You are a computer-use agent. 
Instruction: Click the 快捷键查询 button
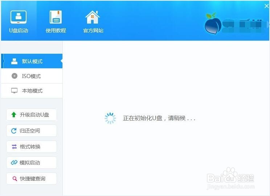click(32, 179)
